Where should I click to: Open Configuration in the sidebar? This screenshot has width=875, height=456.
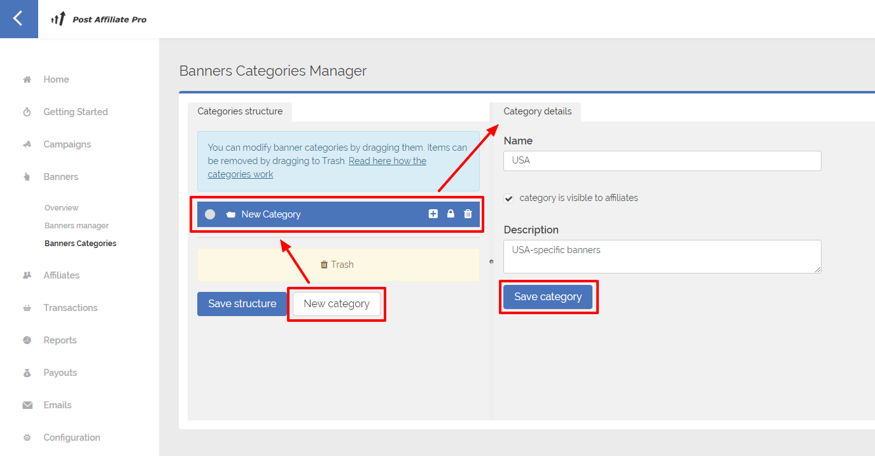pos(72,438)
